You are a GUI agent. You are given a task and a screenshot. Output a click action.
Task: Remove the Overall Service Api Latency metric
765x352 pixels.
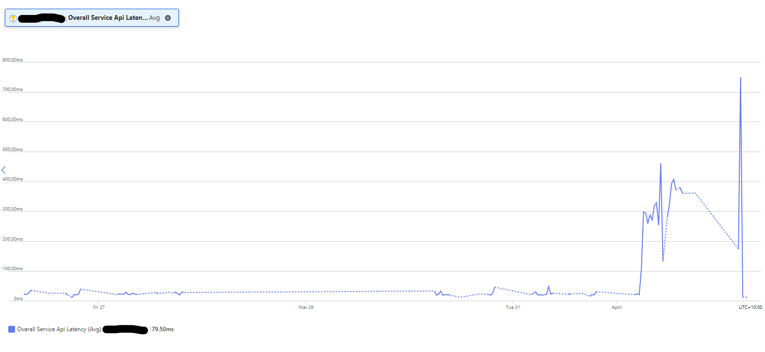tap(168, 18)
